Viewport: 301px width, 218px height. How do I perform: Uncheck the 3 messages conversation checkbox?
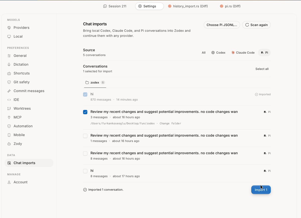[85, 112]
